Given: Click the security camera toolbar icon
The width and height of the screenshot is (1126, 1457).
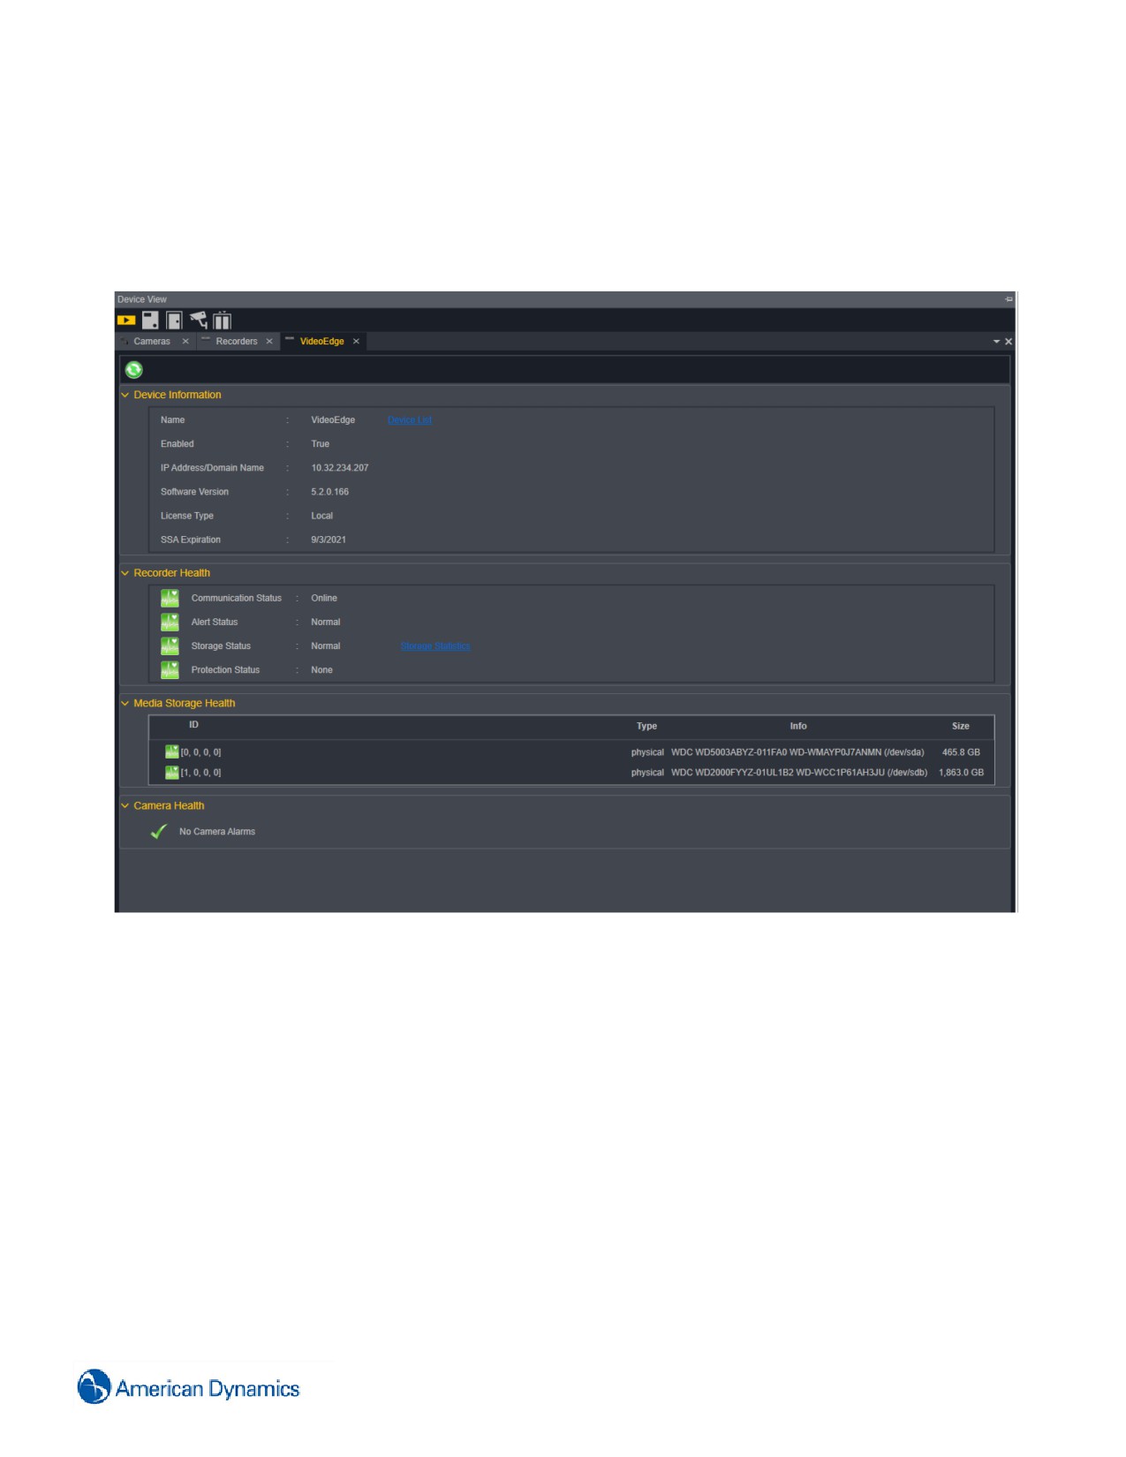Looking at the screenshot, I should (198, 320).
